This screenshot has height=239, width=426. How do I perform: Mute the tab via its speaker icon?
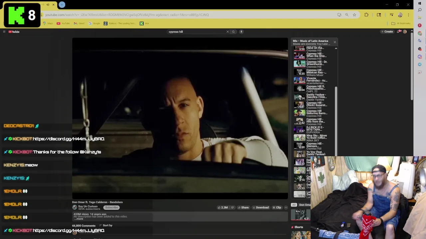48,5
